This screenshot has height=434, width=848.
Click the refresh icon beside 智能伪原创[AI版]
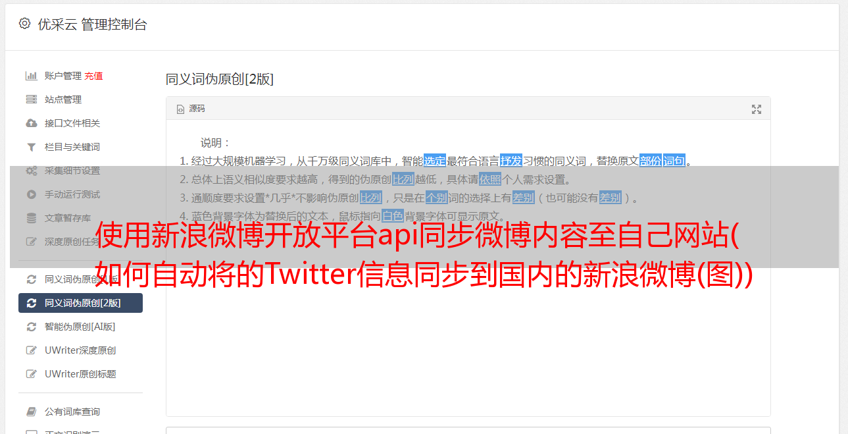pyautogui.click(x=31, y=327)
